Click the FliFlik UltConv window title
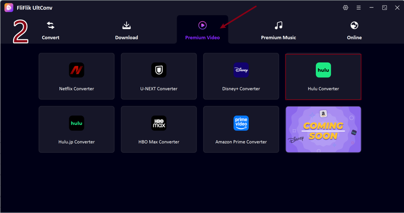 (34, 8)
